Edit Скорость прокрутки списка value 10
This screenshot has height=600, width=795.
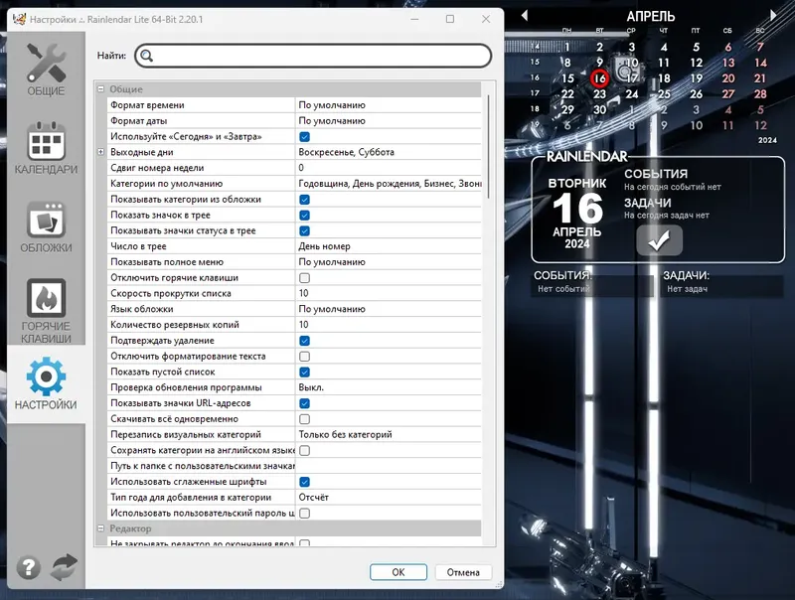pyautogui.click(x=389, y=293)
